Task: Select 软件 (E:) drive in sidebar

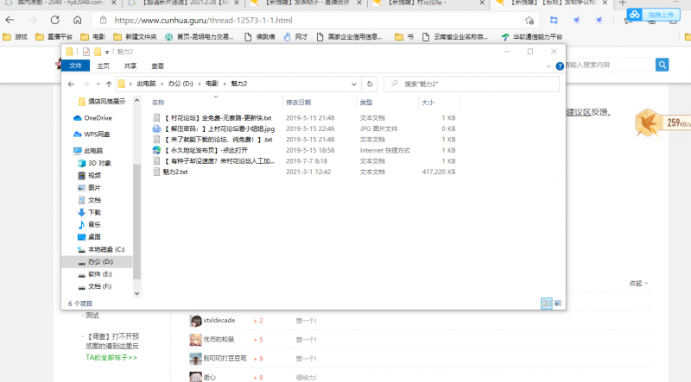Action: tap(99, 273)
